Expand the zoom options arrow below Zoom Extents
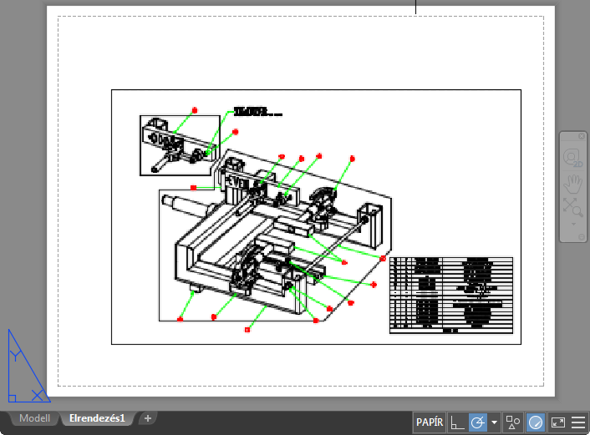This screenshot has width=590, height=435. [573, 224]
